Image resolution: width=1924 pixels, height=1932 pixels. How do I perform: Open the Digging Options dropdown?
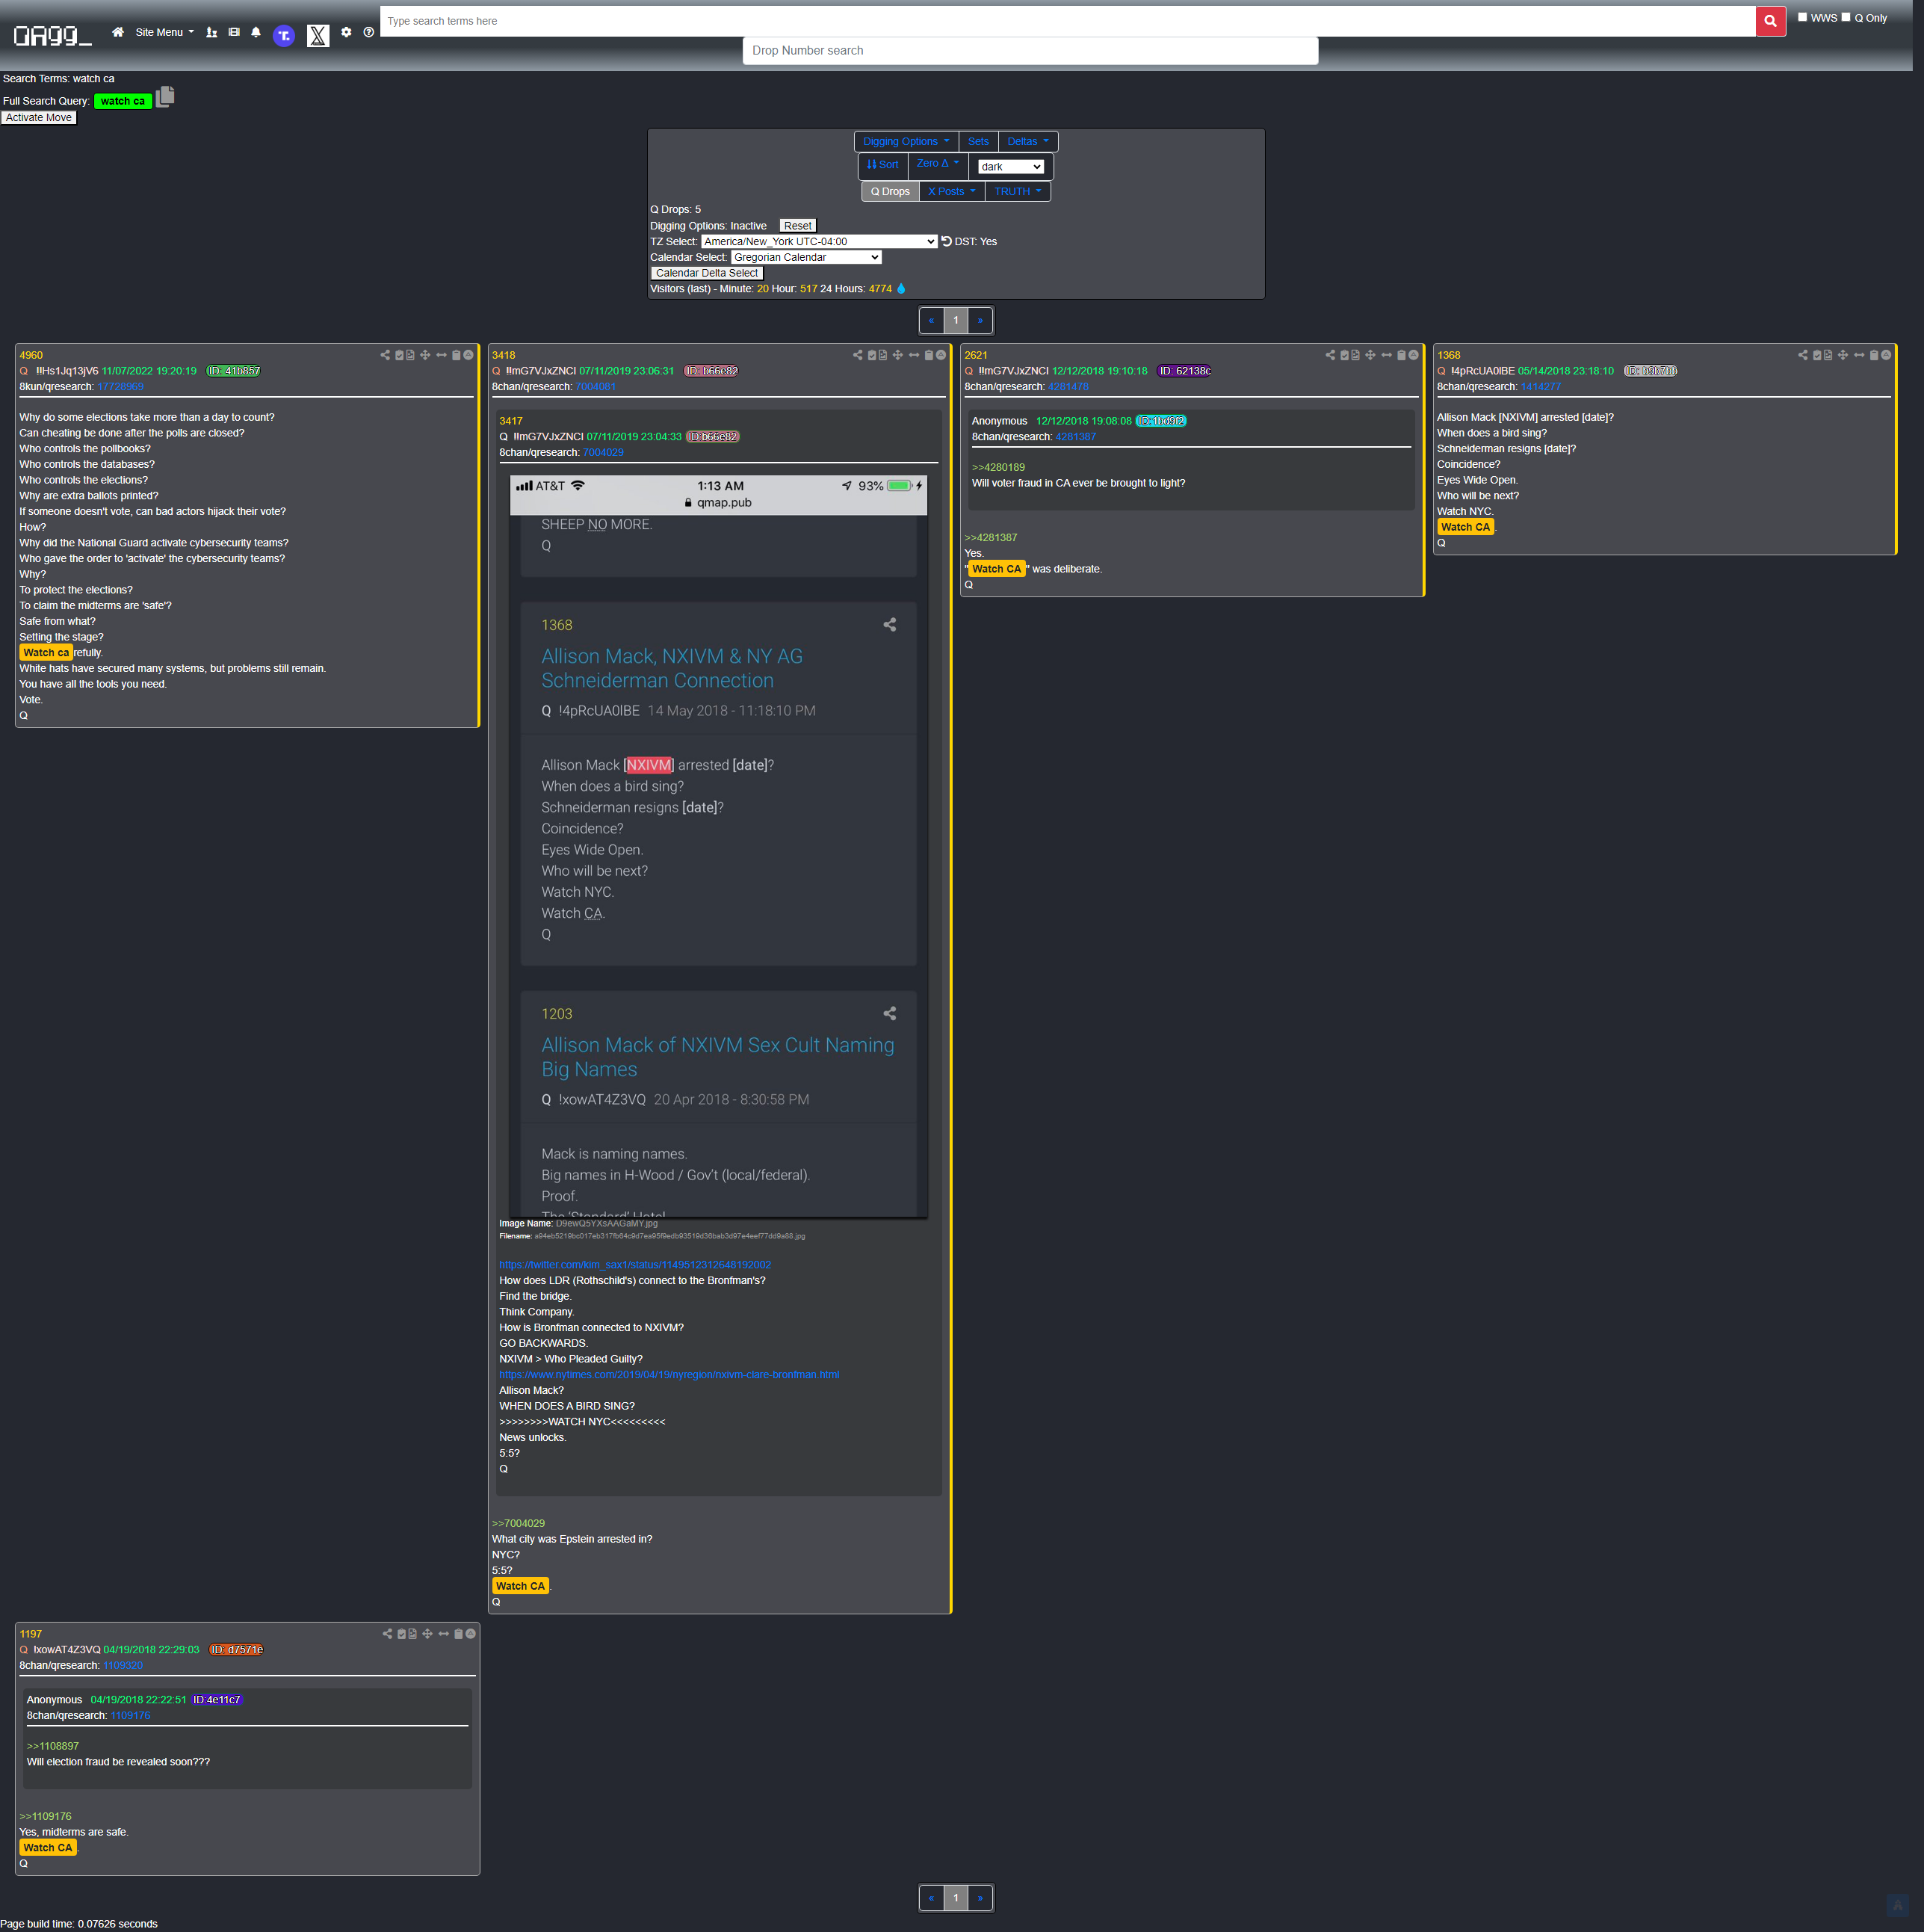click(x=906, y=141)
